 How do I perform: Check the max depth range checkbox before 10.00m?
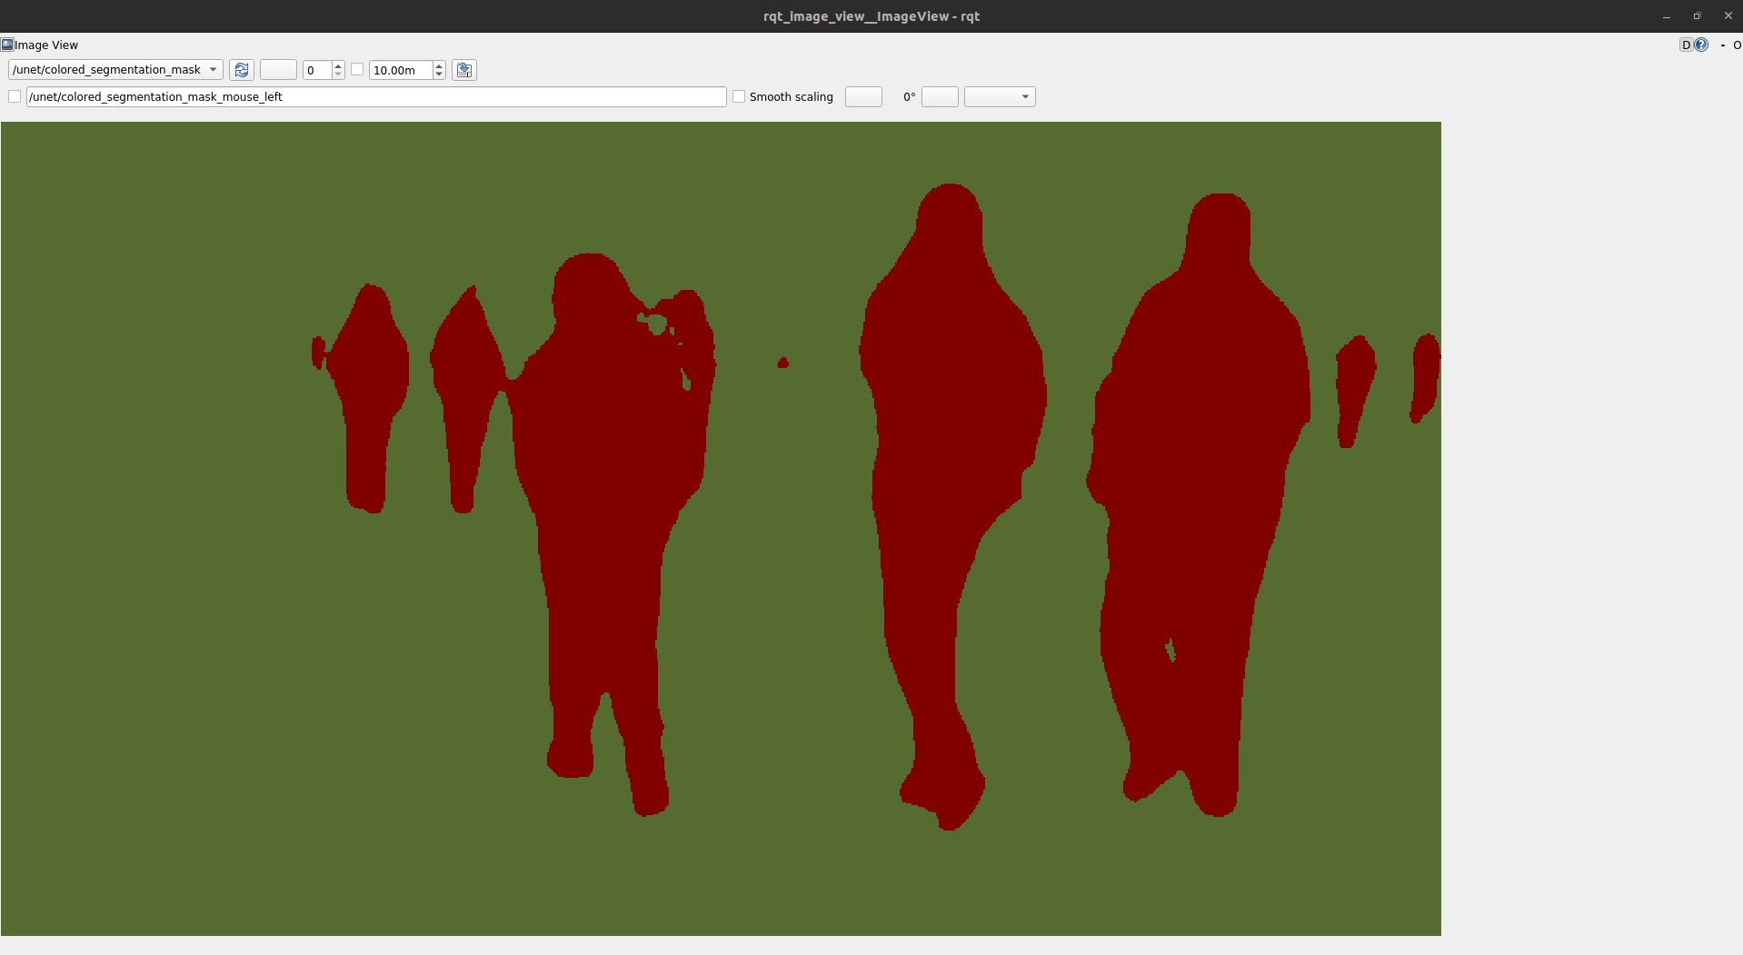click(x=357, y=69)
